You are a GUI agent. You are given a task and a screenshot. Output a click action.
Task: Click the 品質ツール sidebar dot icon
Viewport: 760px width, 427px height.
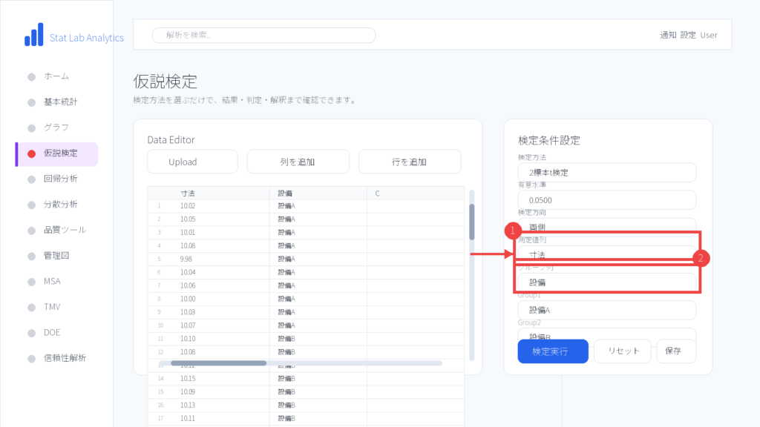(x=31, y=231)
